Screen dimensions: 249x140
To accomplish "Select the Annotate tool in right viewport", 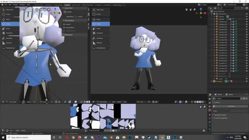I will click(x=101, y=38).
